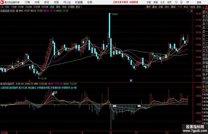Click the 返回 back button
The height and width of the screenshot is (134, 208).
pyautogui.click(x=199, y=7)
